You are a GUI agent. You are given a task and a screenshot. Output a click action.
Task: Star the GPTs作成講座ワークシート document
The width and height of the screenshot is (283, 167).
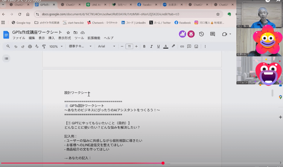(x=68, y=33)
